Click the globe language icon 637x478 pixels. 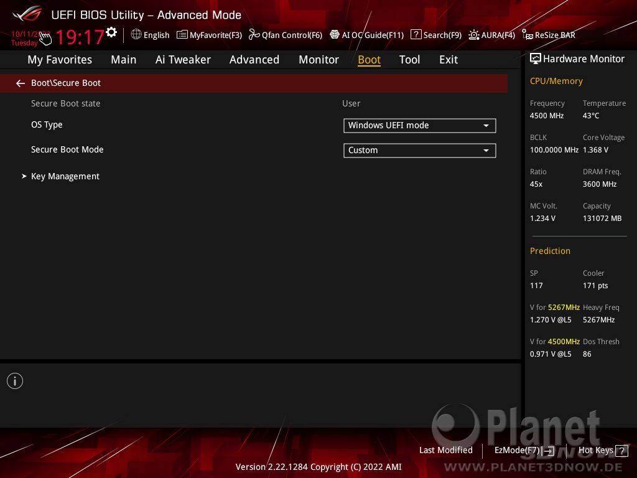136,35
